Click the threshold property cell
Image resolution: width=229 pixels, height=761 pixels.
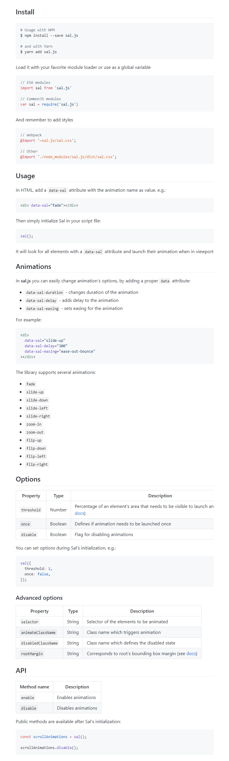pos(31,510)
